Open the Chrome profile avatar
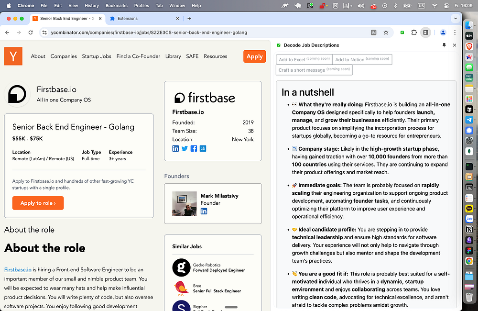Image resolution: width=478 pixels, height=311 pixels. click(x=443, y=33)
